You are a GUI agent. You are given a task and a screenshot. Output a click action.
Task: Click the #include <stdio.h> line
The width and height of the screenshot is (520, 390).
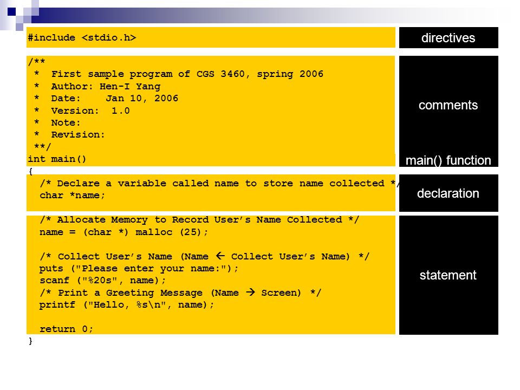pyautogui.click(x=82, y=37)
